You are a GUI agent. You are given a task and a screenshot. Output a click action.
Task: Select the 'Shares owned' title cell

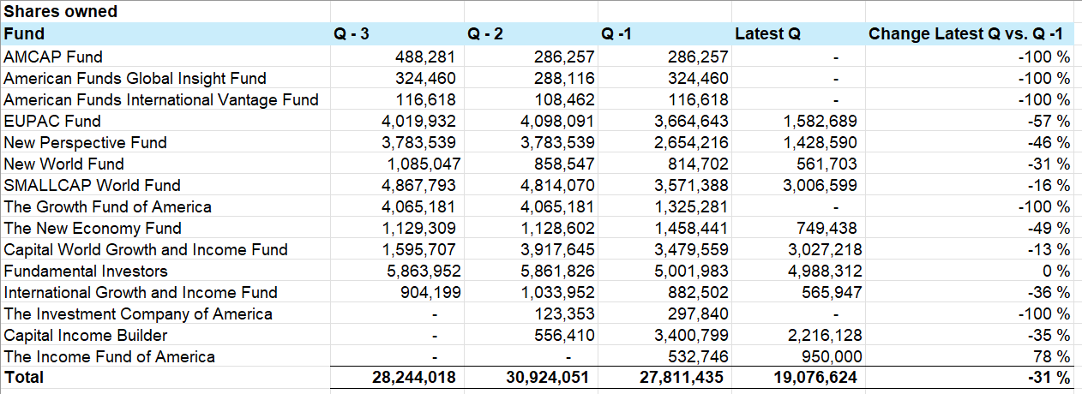(165, 12)
